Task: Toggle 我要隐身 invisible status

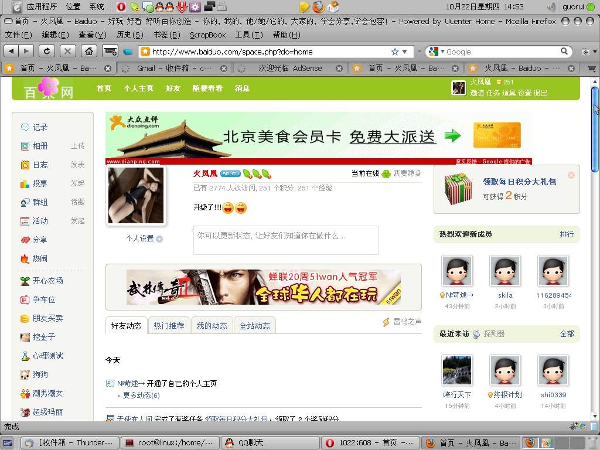Action: [x=407, y=173]
